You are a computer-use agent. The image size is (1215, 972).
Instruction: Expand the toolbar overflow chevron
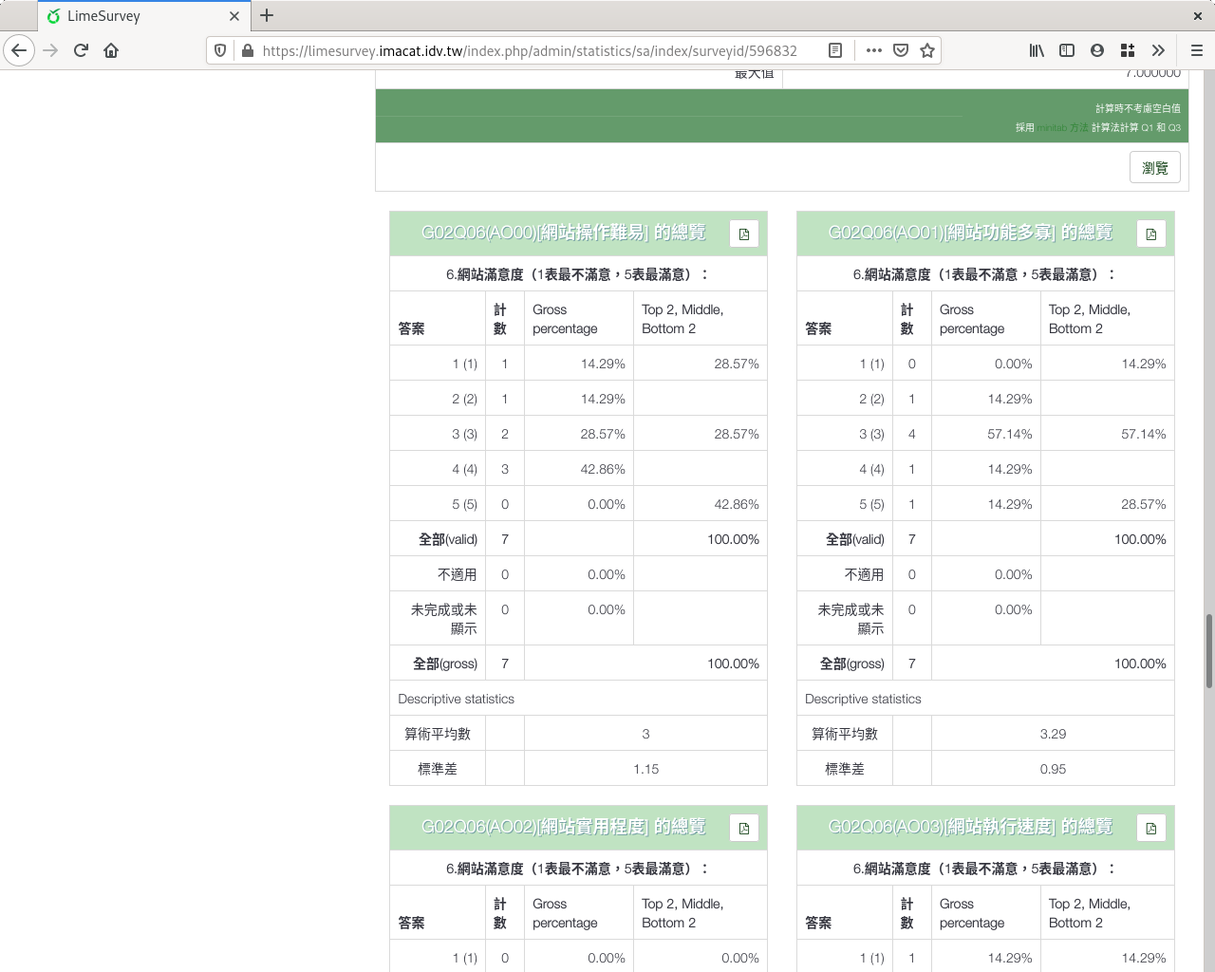[x=1158, y=50]
